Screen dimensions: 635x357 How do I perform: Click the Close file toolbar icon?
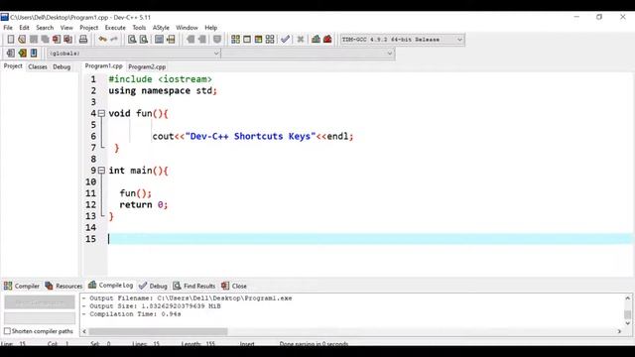pyautogui.click(x=57, y=40)
